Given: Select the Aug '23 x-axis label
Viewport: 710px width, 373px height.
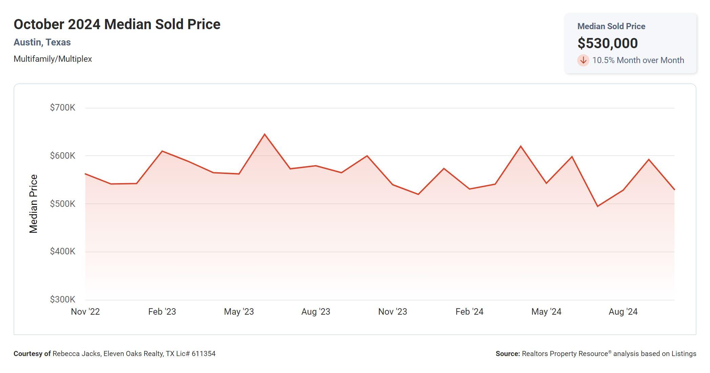Looking at the screenshot, I should pos(316,312).
